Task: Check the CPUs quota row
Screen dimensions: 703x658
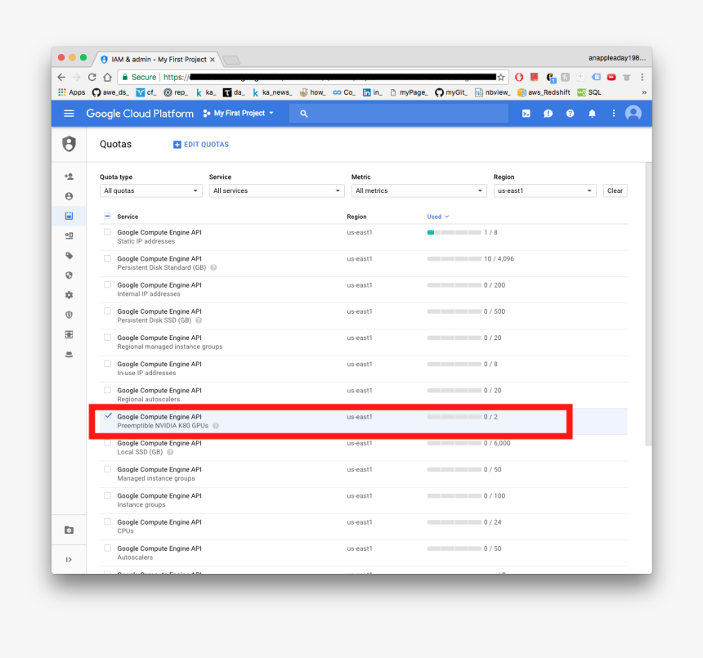Action: point(107,521)
